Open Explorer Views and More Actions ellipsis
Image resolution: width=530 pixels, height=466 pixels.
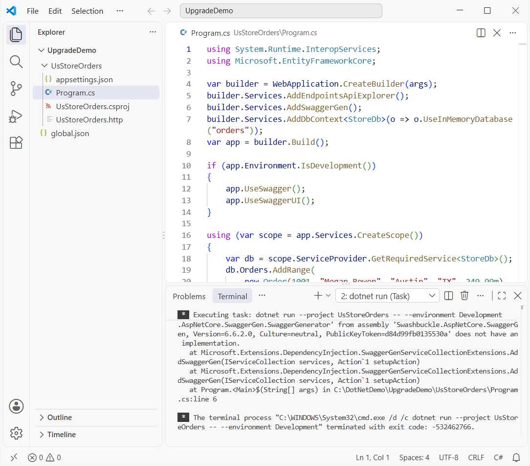[153, 32]
